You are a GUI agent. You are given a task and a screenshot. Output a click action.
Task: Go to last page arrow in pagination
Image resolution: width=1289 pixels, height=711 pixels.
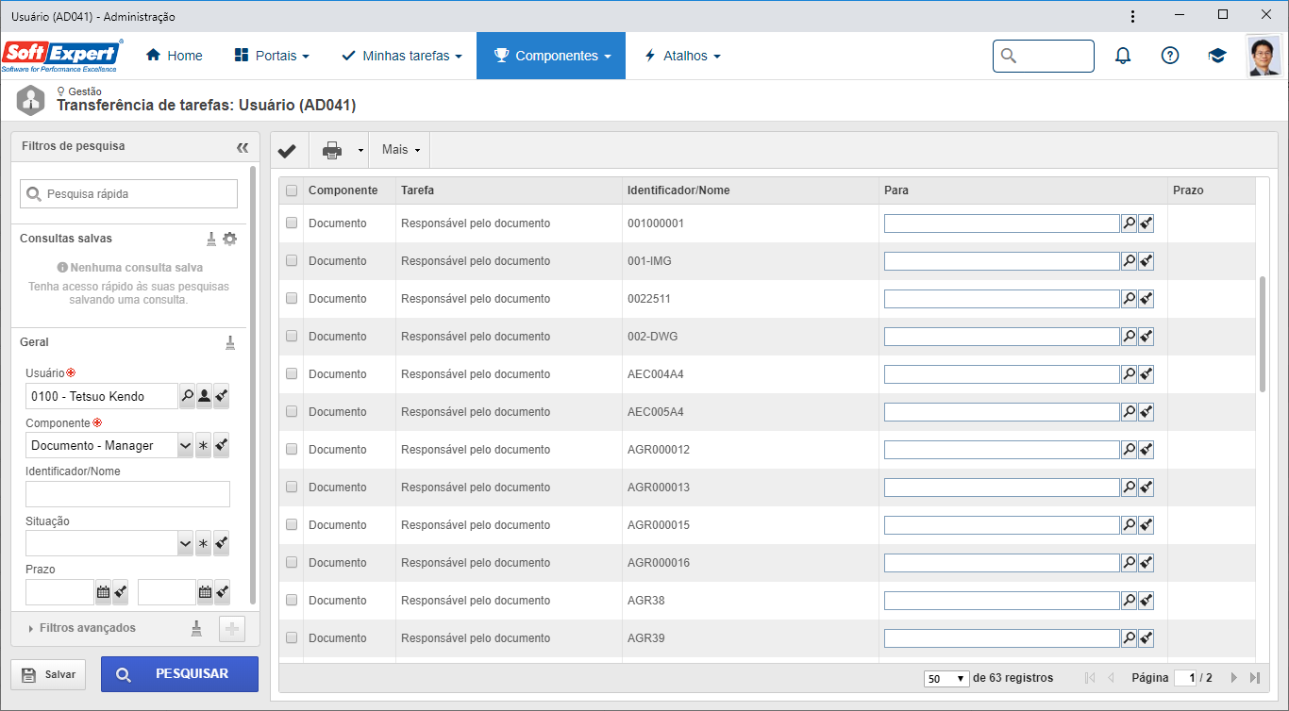click(1254, 678)
